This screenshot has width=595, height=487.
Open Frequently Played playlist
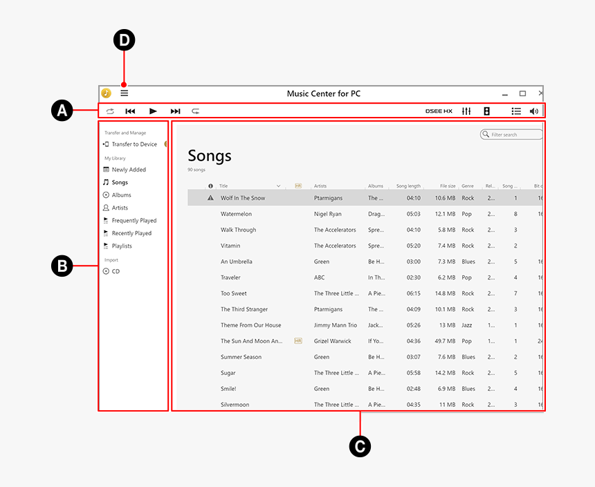coord(130,221)
